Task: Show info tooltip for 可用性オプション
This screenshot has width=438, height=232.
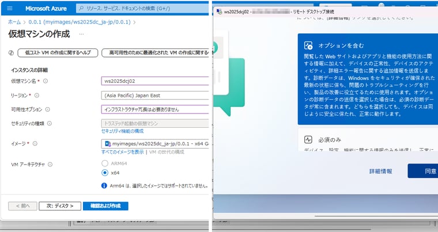Action: pos(47,109)
